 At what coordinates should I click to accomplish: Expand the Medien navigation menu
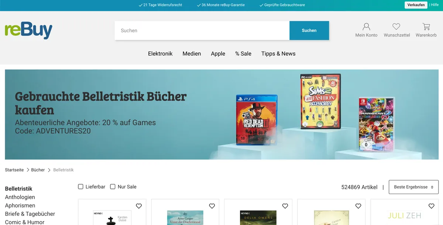point(192,53)
